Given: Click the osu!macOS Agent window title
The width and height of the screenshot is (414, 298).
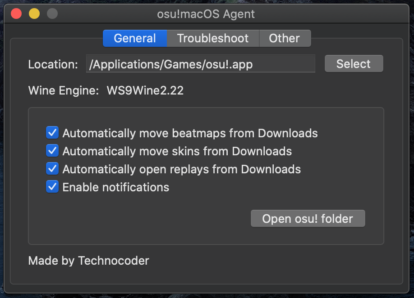Looking at the screenshot, I should click(206, 14).
